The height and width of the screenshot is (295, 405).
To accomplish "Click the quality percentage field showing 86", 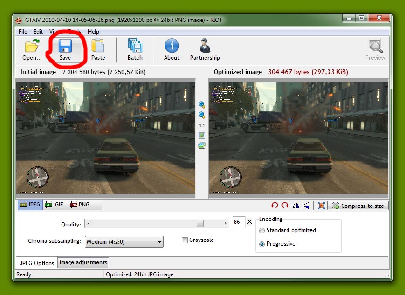I will pyautogui.click(x=239, y=222).
